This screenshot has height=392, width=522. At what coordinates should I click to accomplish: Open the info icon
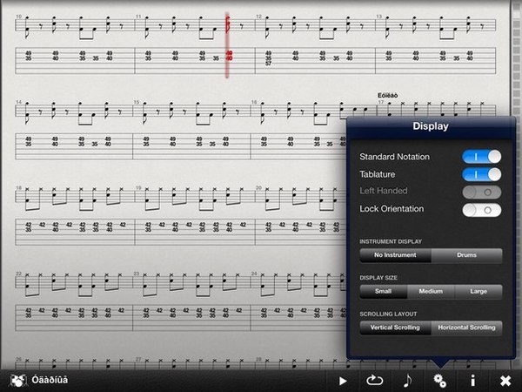tap(472, 381)
